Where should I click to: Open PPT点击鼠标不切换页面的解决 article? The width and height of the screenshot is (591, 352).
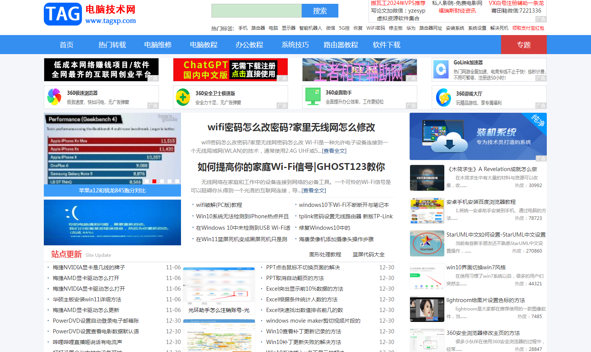(303, 267)
